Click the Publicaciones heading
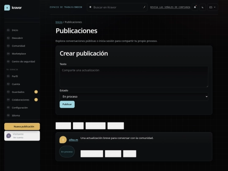The image size is (228, 171). point(76,31)
